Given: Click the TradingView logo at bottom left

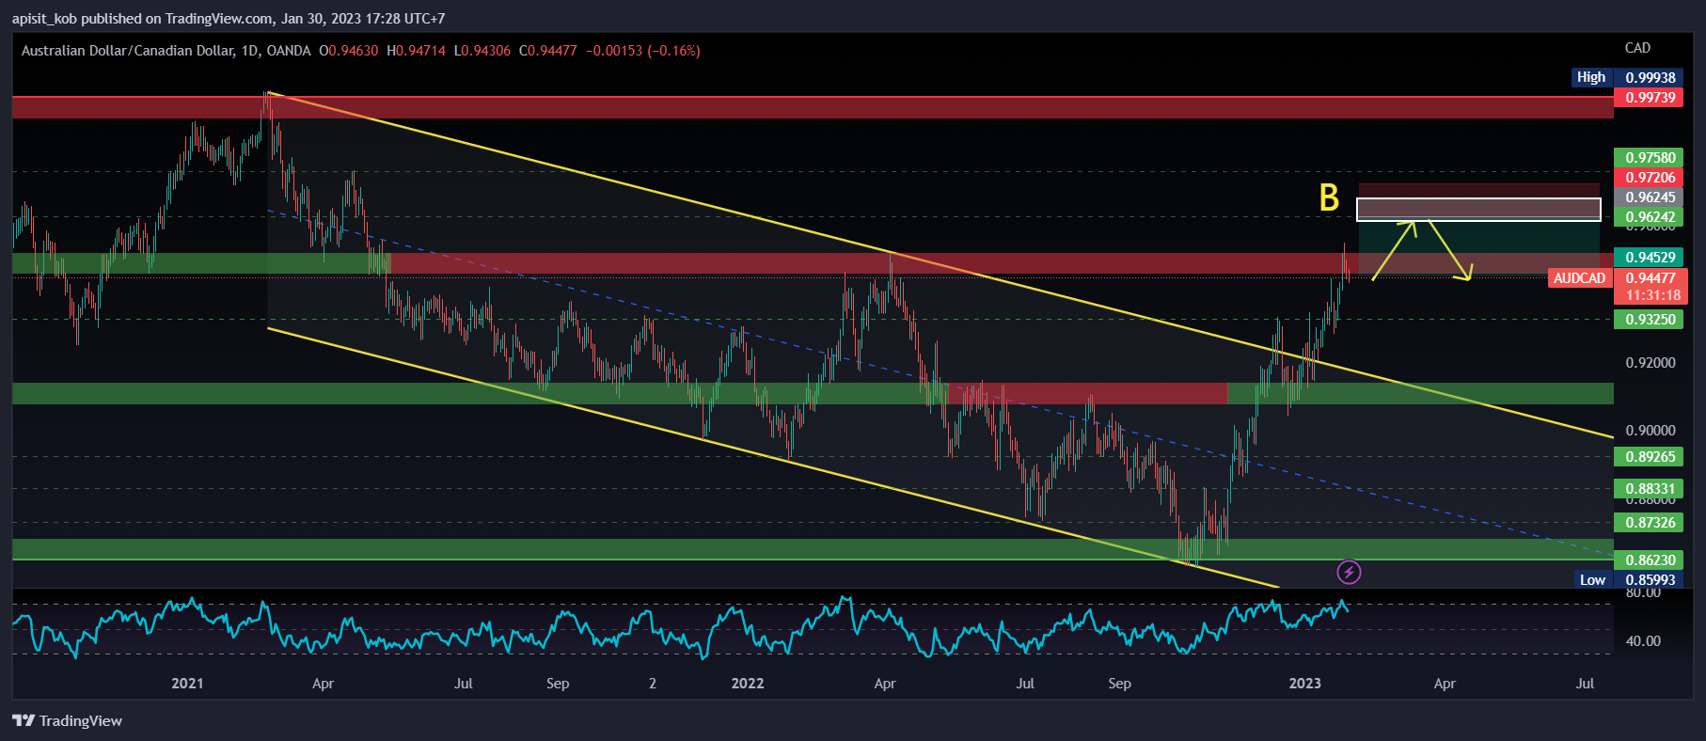Looking at the screenshot, I should coord(67,720).
